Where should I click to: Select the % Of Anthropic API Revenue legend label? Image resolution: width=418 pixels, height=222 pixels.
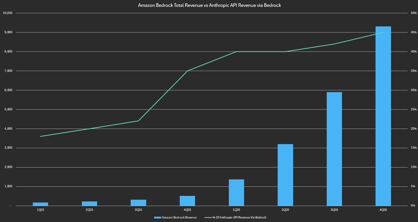point(240,217)
